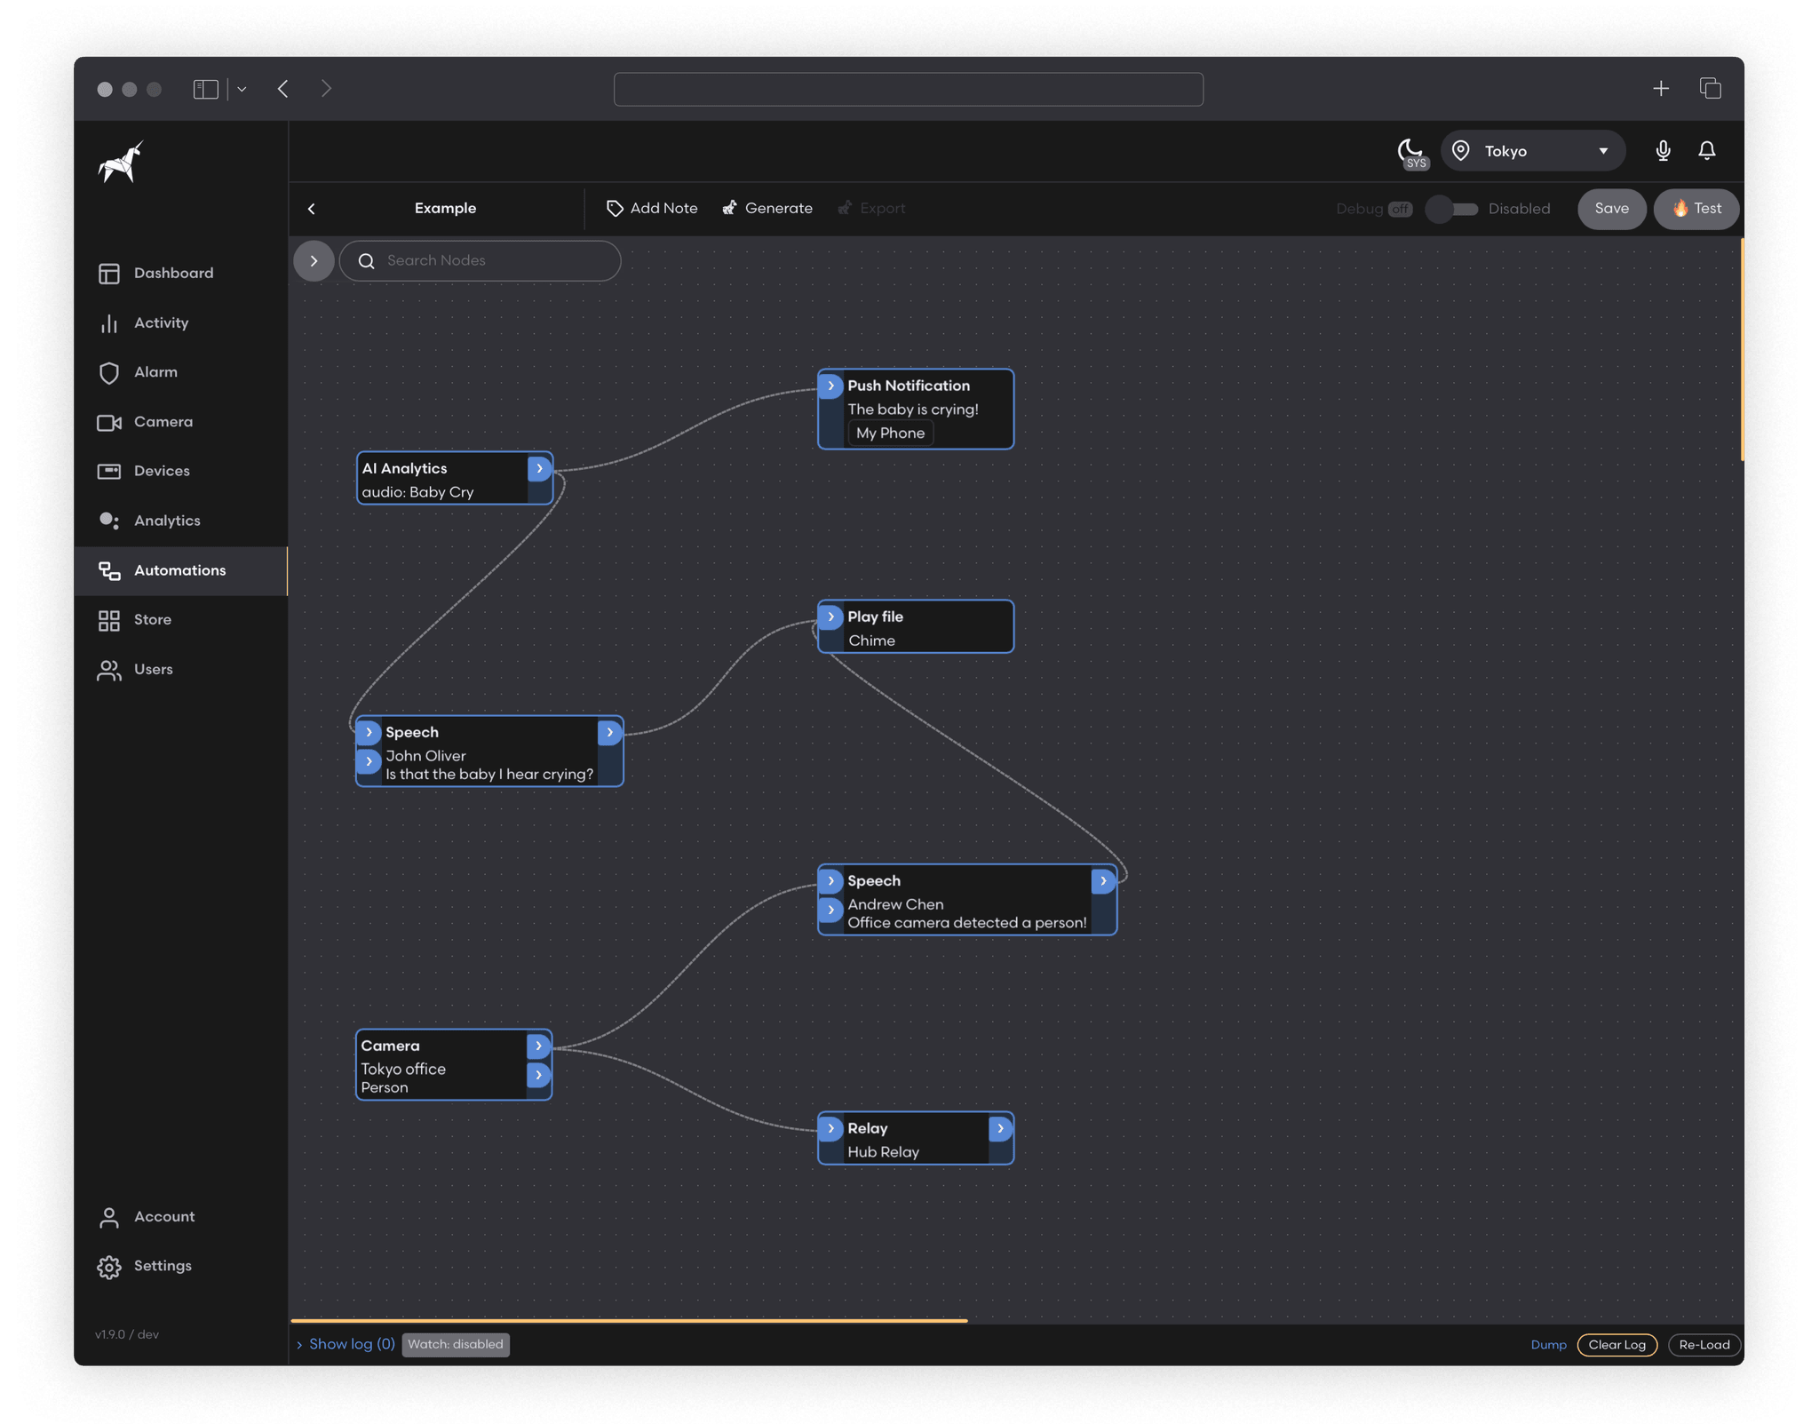Click the Tokyo office text in Camera node
The height and width of the screenshot is (1424, 1819).
(403, 1069)
